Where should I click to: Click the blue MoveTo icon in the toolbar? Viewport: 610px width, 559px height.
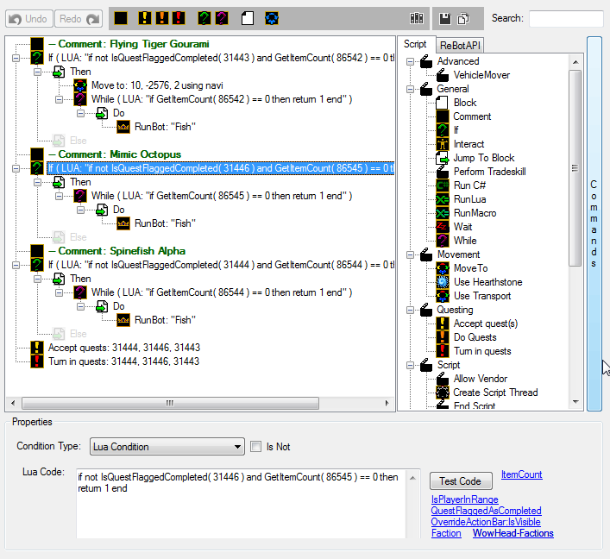272,18
